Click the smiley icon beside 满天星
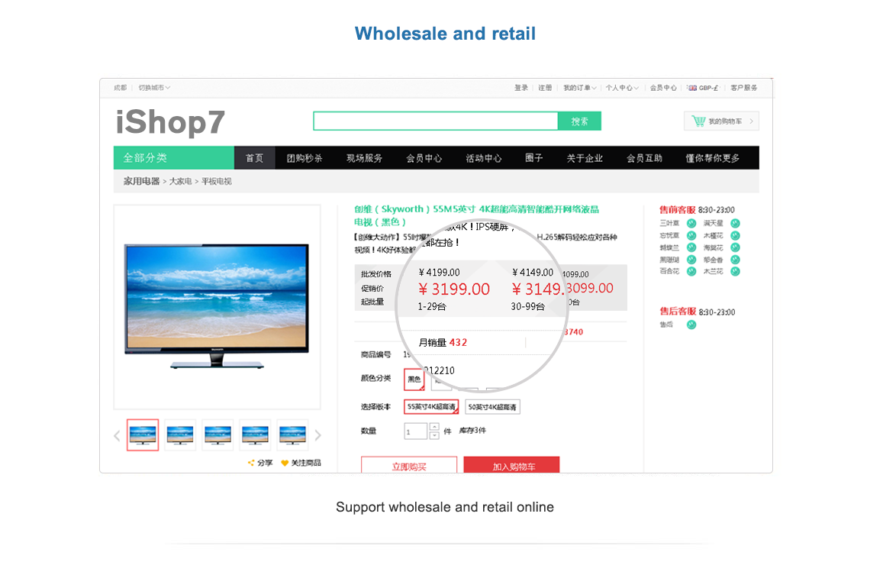Screen dimensions: 883x575 pos(735,224)
